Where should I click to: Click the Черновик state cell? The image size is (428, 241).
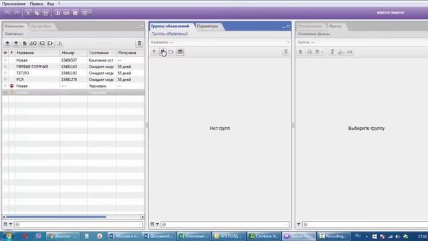click(98, 86)
